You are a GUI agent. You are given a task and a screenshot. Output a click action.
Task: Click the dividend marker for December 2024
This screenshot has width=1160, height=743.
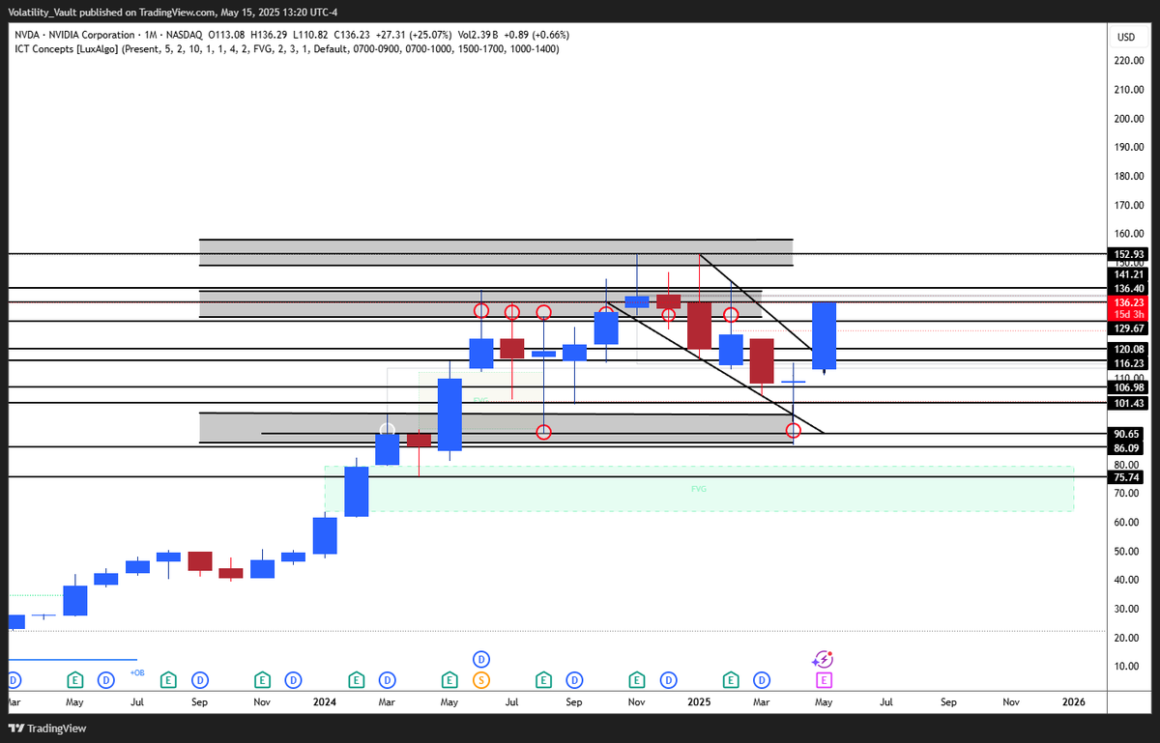[667, 679]
